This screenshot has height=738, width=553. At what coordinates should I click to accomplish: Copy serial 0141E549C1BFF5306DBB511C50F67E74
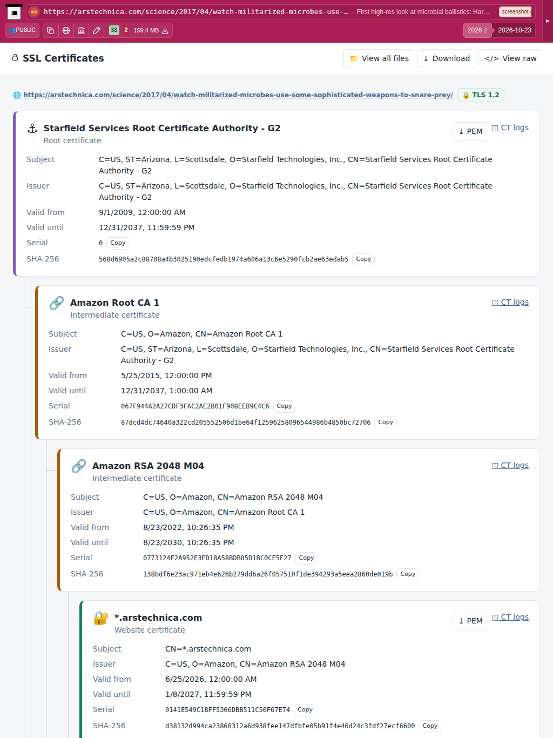[305, 710]
